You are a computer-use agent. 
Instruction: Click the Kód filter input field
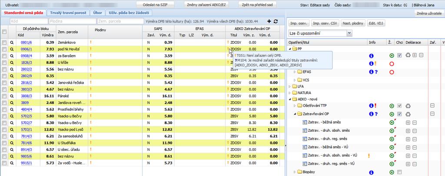(x=29, y=21)
